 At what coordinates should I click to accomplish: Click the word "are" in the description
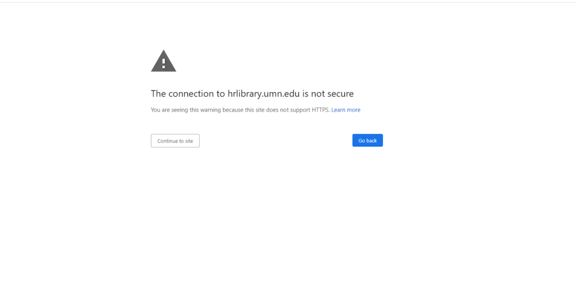click(x=166, y=110)
